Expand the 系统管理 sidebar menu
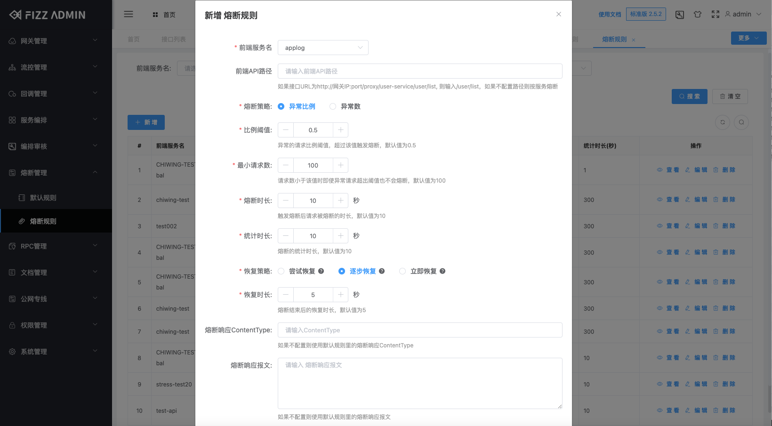Viewport: 772px width, 426px height. tap(56, 352)
